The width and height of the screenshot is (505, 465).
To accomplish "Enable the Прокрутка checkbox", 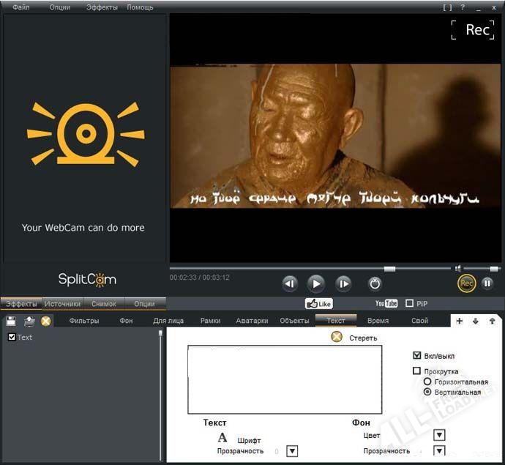I will tap(417, 371).
